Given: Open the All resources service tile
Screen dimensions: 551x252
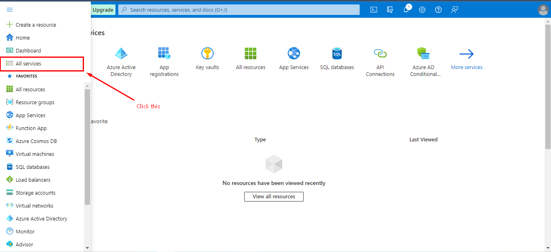Looking at the screenshot, I should pyautogui.click(x=251, y=59).
